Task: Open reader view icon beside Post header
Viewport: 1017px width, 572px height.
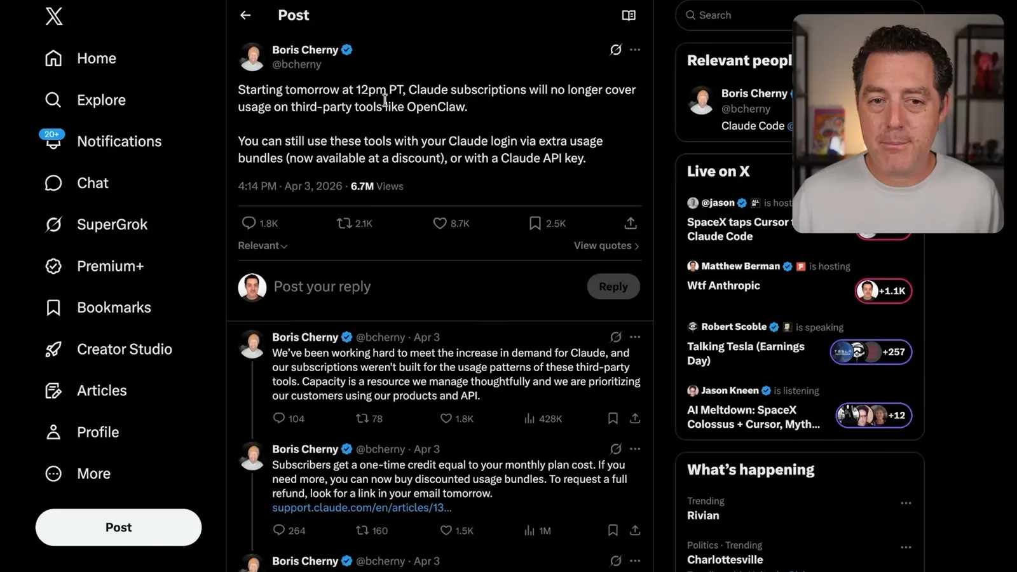Action: 629,15
